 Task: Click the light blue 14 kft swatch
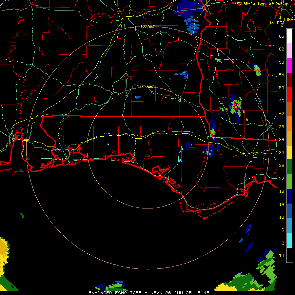pos(289,226)
